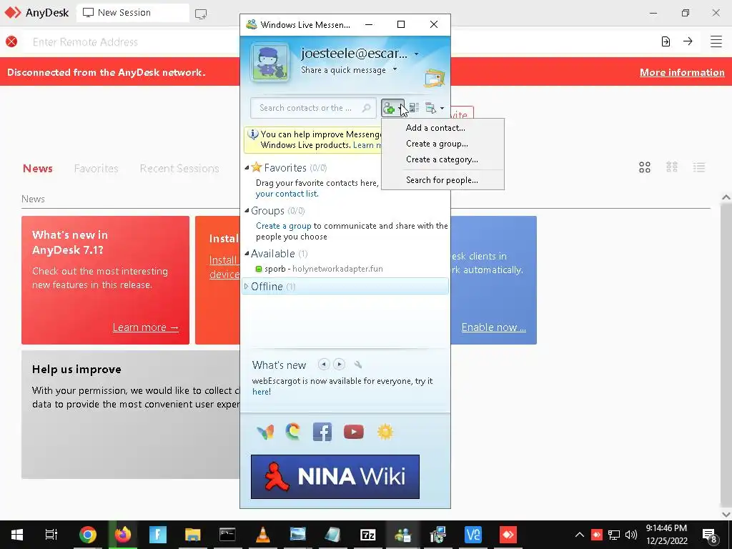732x549 pixels.
Task: Click the AnyDesk news scrollbar up arrow
Action: (x=726, y=197)
